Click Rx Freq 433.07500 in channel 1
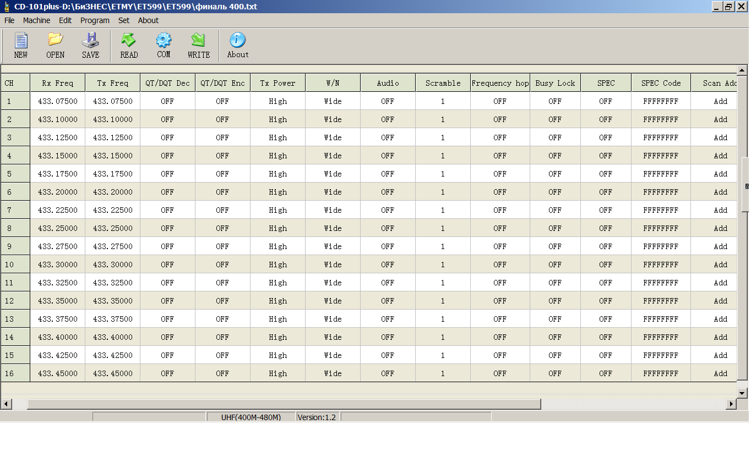 (58, 101)
